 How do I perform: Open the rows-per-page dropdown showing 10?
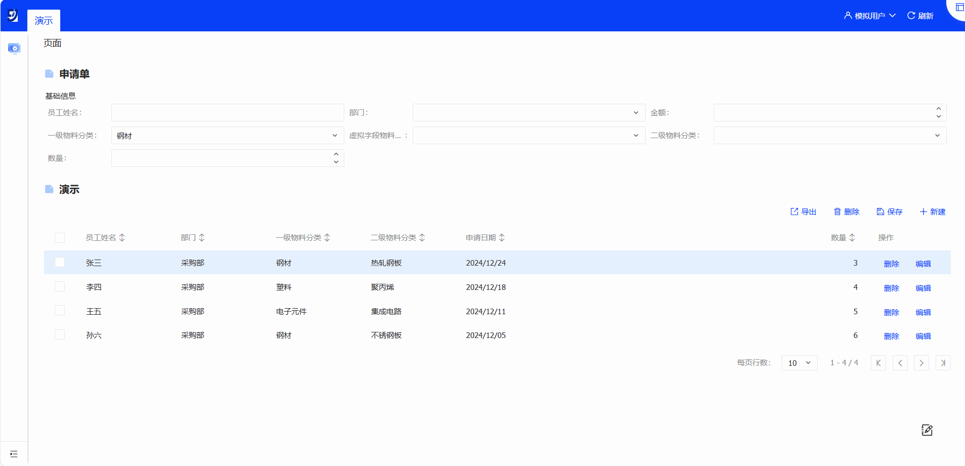[799, 363]
